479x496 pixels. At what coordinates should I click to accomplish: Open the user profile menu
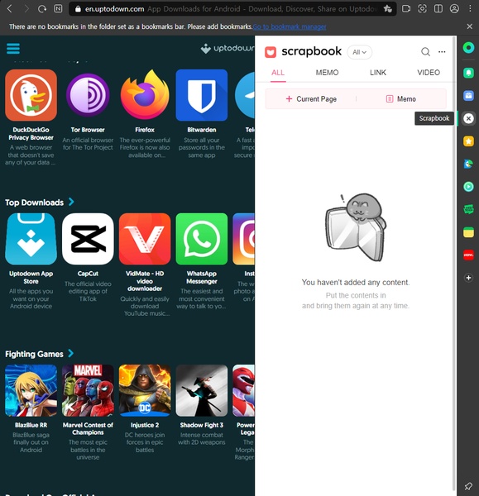(x=454, y=9)
